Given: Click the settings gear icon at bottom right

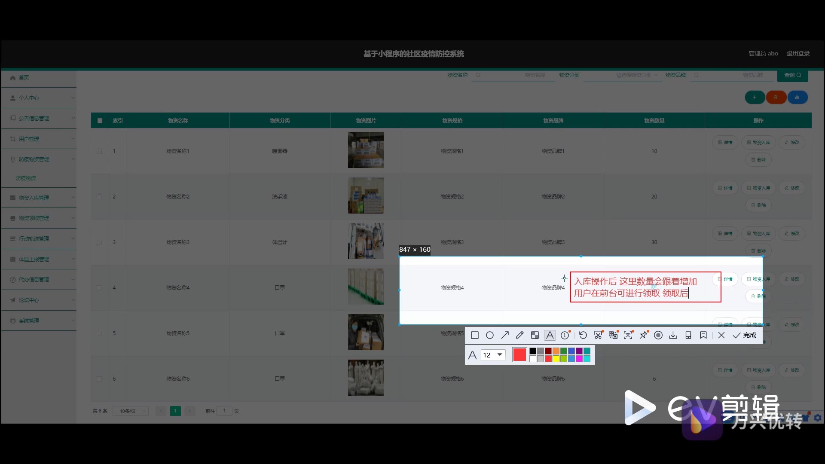Looking at the screenshot, I should tap(818, 418).
